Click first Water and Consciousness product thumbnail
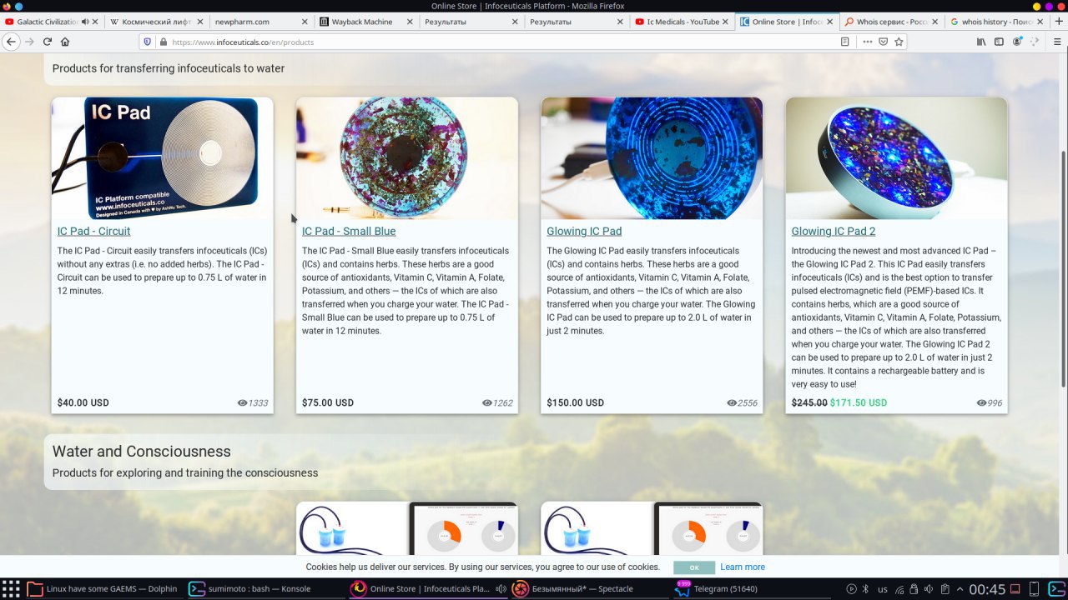 (407, 528)
